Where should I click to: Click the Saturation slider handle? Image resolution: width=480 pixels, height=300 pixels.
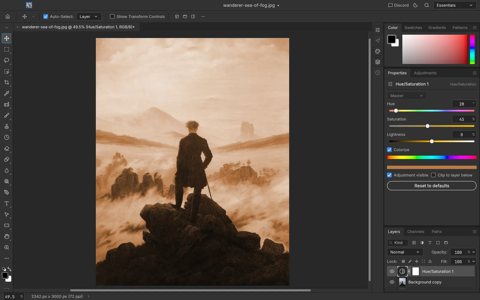tap(427, 126)
